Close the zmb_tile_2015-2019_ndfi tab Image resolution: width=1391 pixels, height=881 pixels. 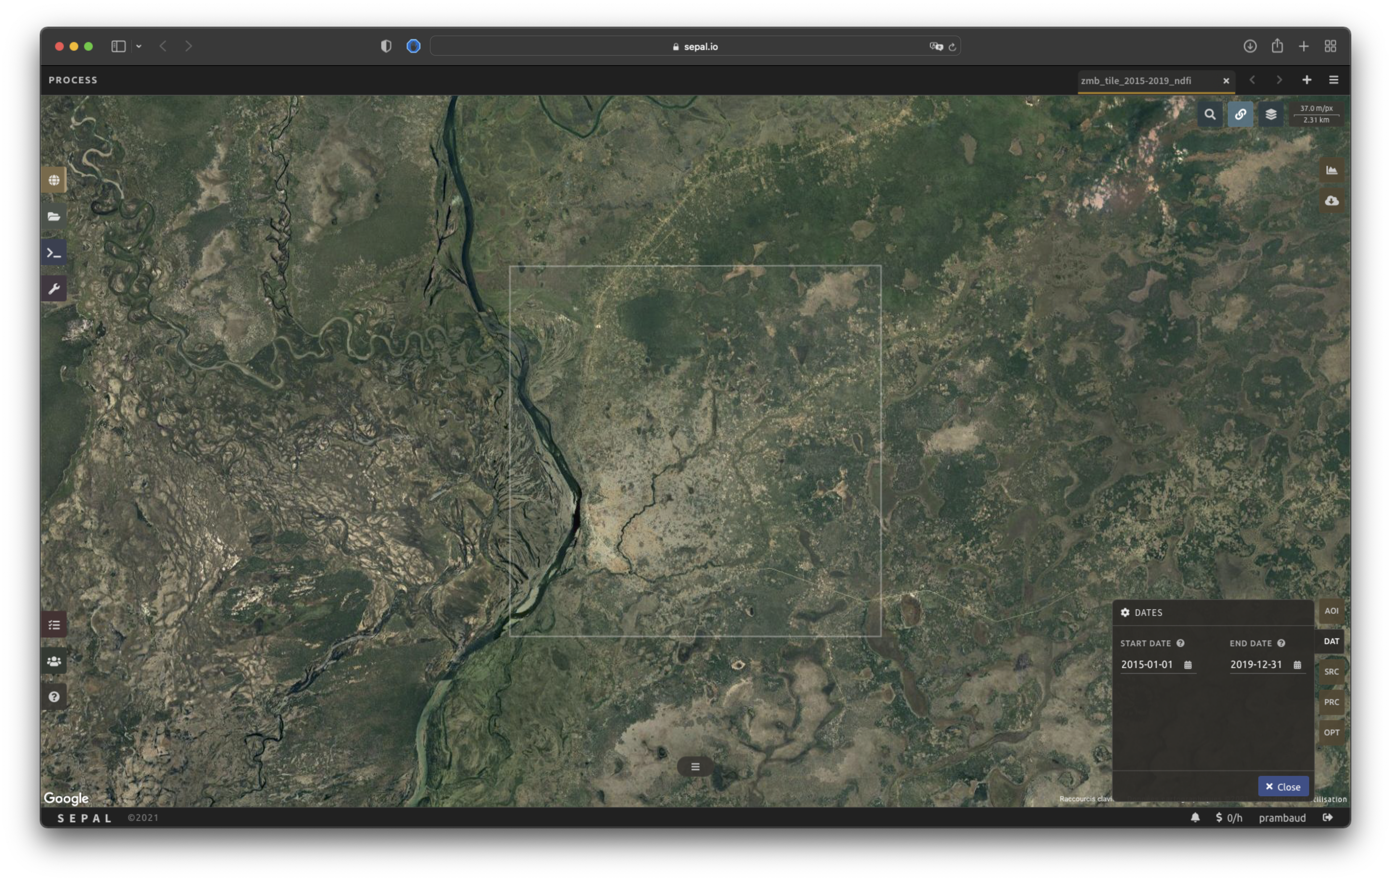[1226, 81]
